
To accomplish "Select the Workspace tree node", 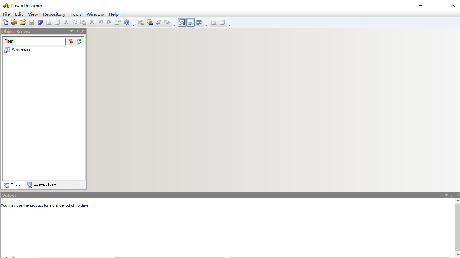I will [21, 50].
